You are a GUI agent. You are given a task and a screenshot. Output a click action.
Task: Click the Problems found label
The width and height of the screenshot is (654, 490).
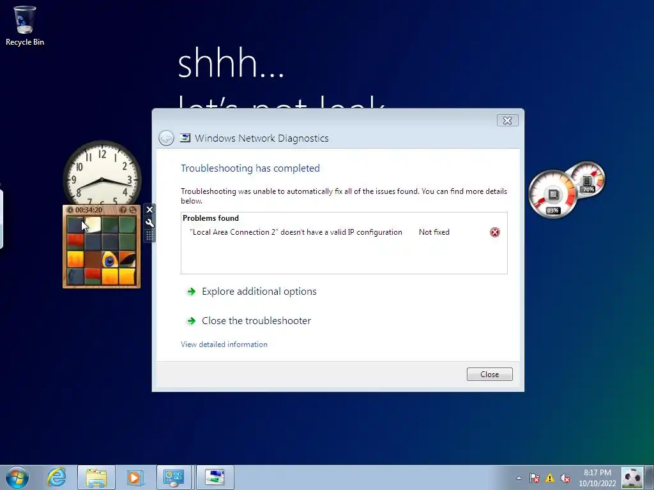[211, 218]
